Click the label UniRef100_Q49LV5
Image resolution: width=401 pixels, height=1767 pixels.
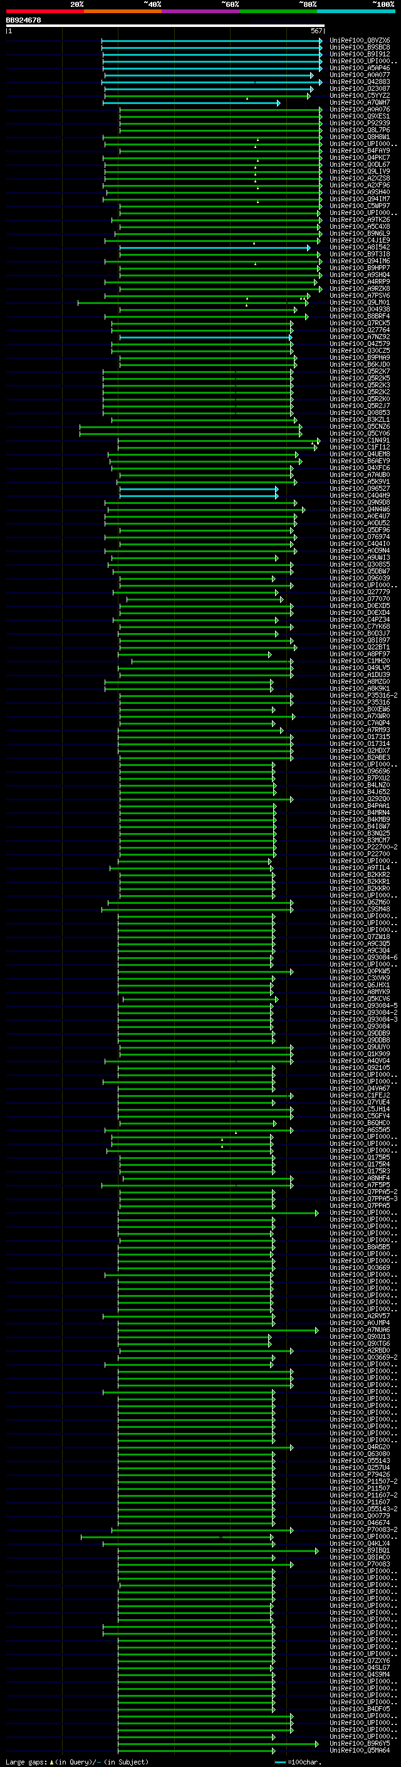(x=360, y=668)
